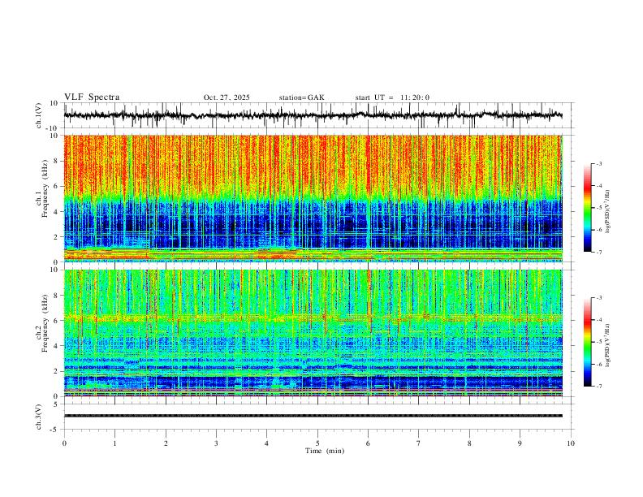Screen dimensions: 643x497
Task: Click time axis tick label "1"
Action: click(x=114, y=443)
